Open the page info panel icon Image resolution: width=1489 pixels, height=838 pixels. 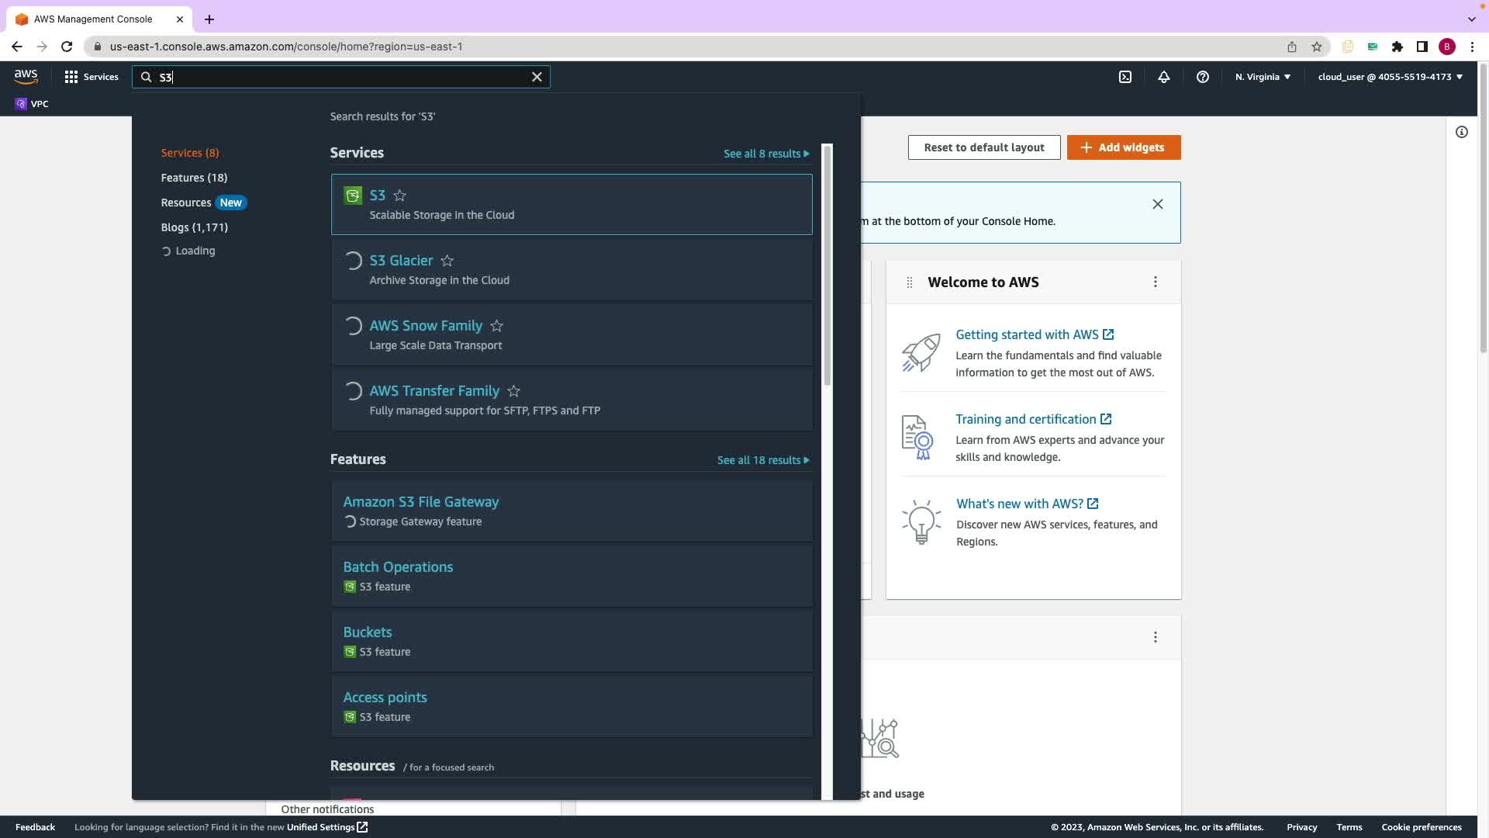point(1461,132)
